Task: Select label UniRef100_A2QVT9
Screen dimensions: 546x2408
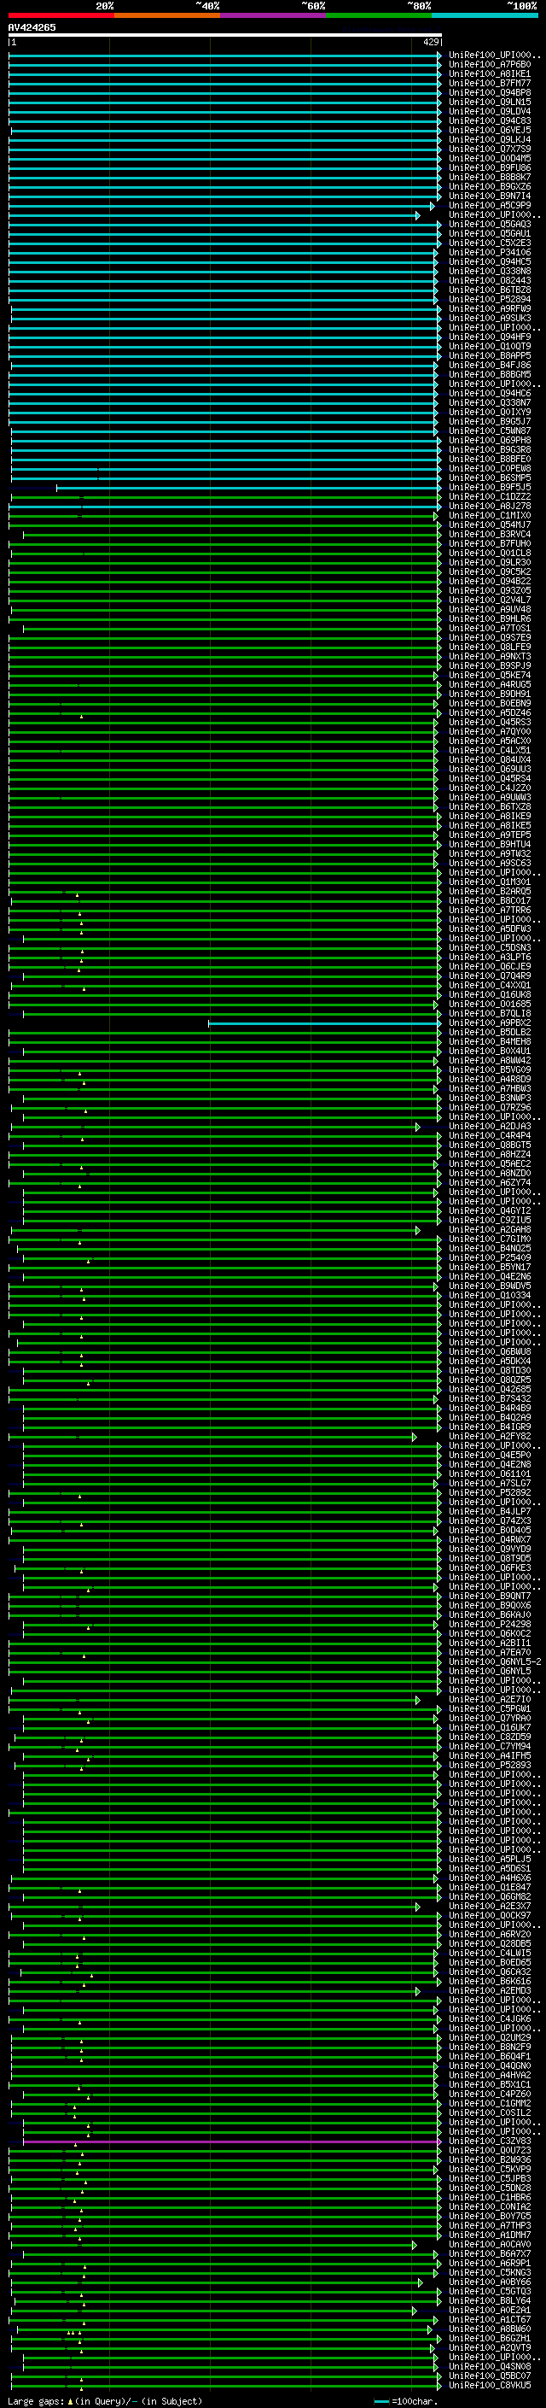Action: point(490,2347)
